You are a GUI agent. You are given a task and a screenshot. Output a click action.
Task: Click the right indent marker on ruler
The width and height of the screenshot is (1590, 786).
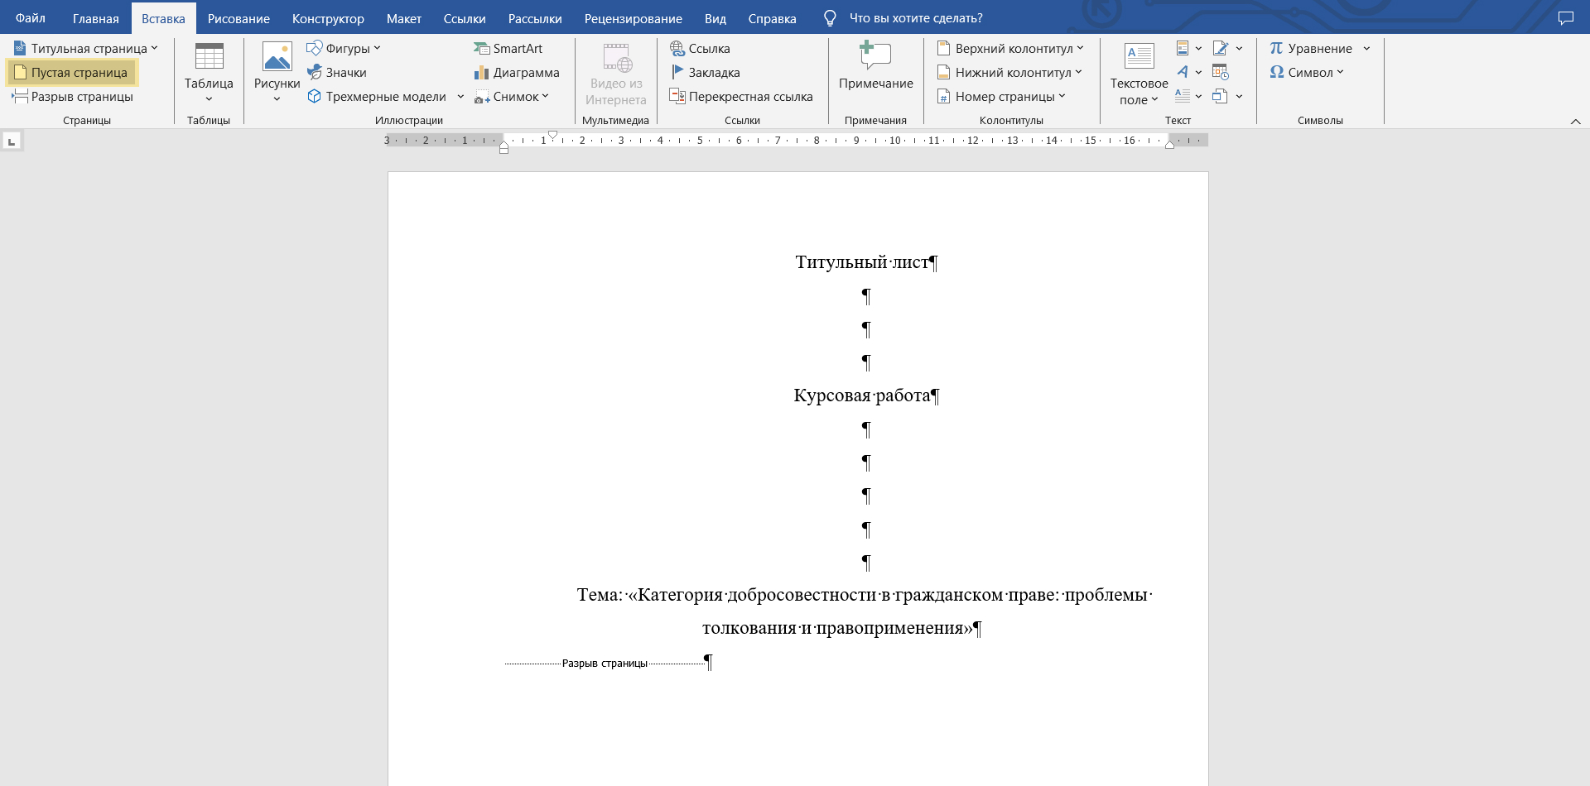1169,145
